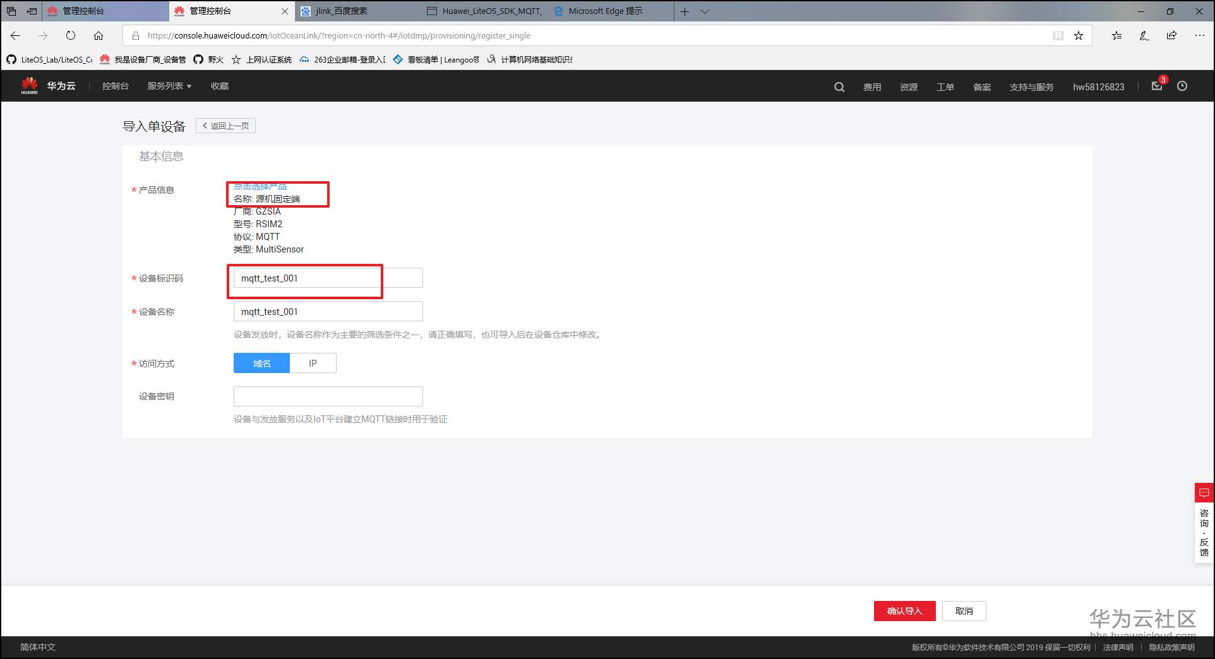Click the 咨询·反馈 side panel

1204,533
